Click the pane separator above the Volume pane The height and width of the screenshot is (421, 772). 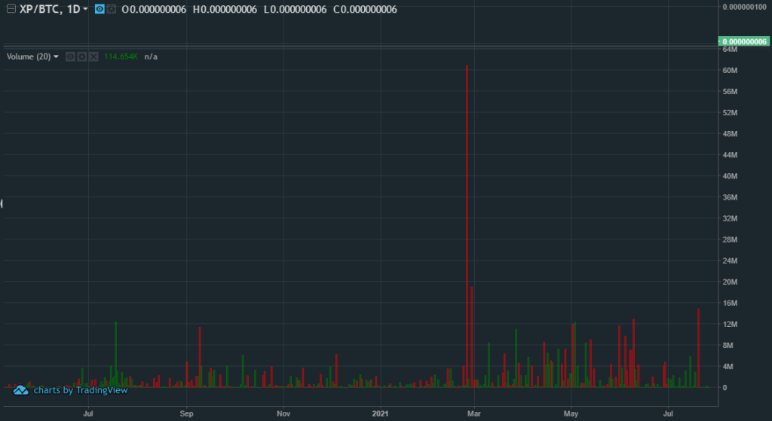(360, 47)
